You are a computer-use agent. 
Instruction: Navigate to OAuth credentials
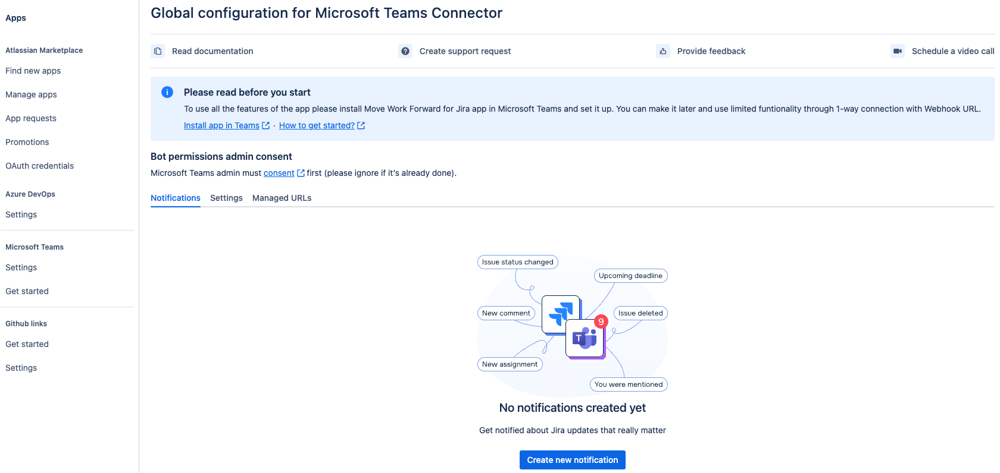click(x=40, y=166)
